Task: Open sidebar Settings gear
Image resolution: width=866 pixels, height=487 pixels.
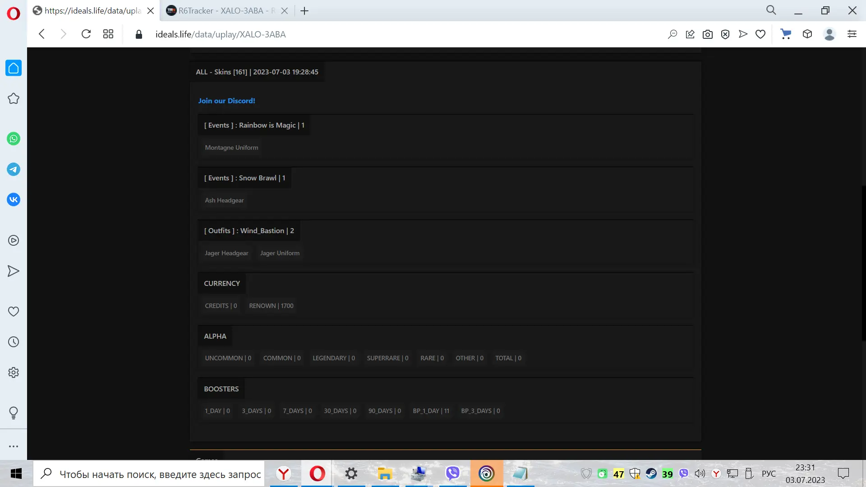Action: point(14,372)
